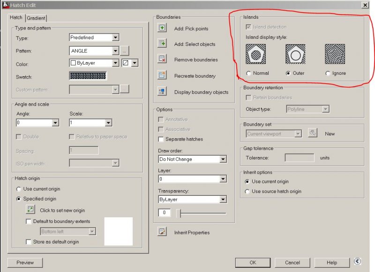Click the hatch origin preview box

[119, 231]
